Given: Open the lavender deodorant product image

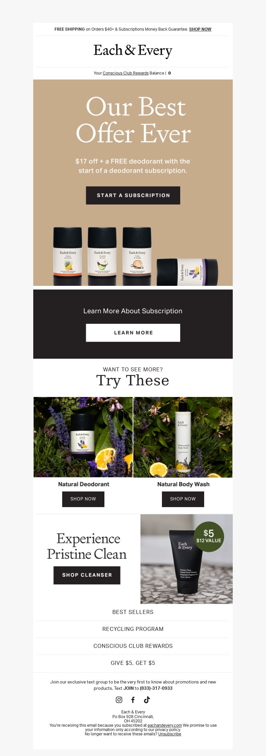Looking at the screenshot, I should (83, 437).
